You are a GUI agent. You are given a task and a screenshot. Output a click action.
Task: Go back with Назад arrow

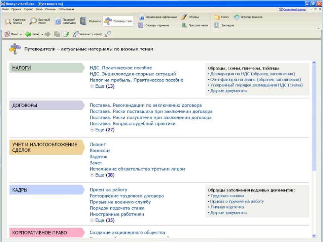32,34
